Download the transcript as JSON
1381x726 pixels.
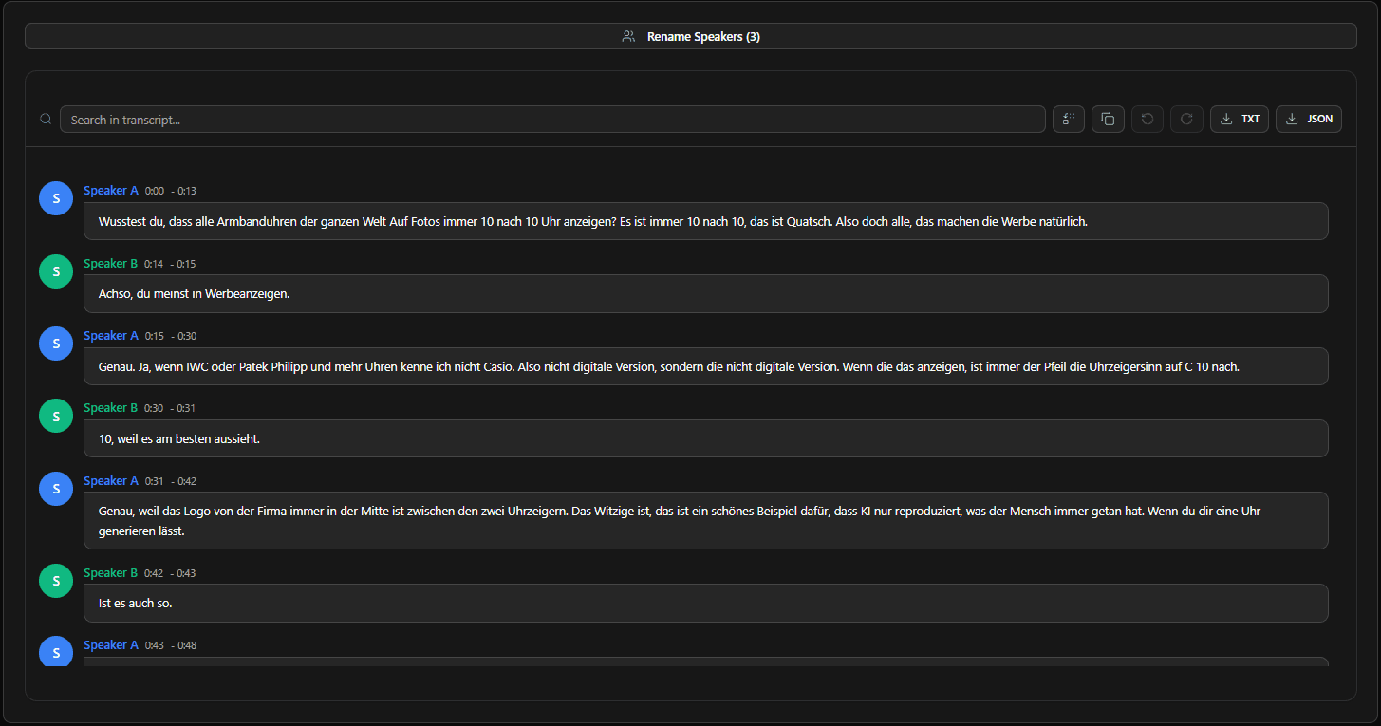[1308, 119]
